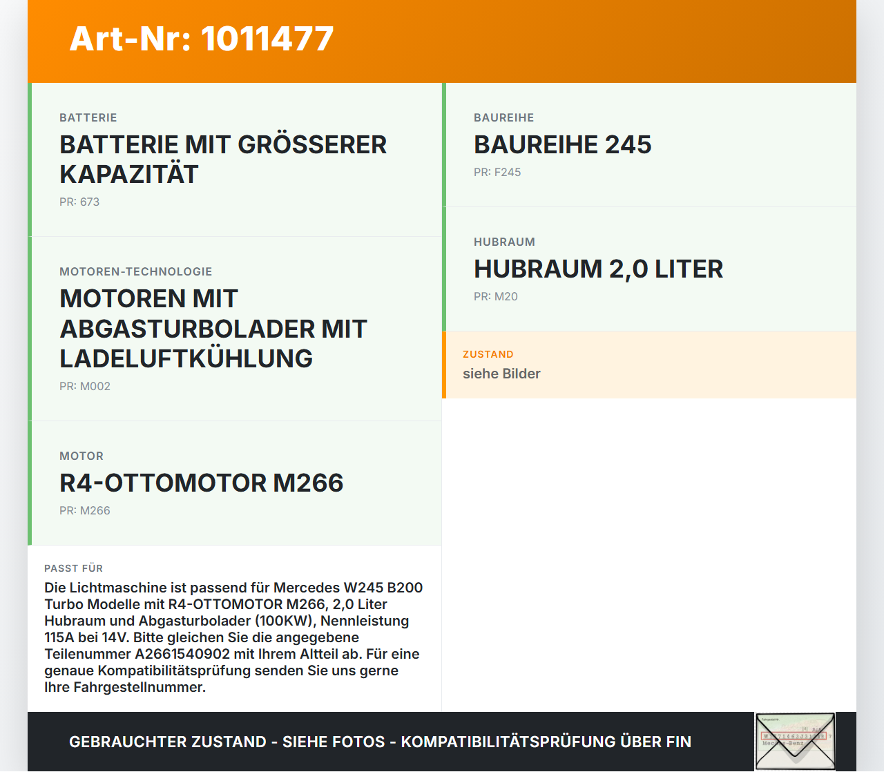Click the green bar beside MOTOR card
Screen dimensions: 884x772
point(30,482)
